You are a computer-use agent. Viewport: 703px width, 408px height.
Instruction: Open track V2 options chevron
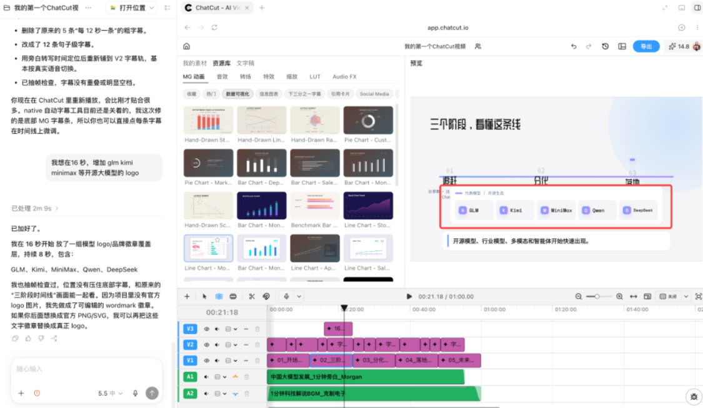coord(236,345)
